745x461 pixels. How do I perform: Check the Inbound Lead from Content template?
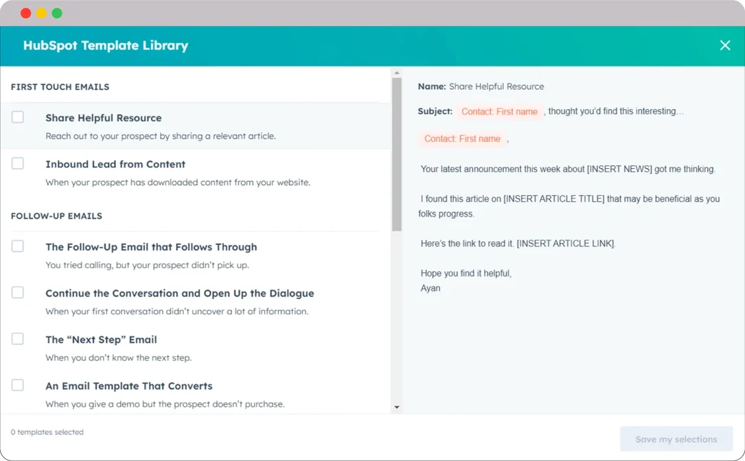(x=18, y=163)
